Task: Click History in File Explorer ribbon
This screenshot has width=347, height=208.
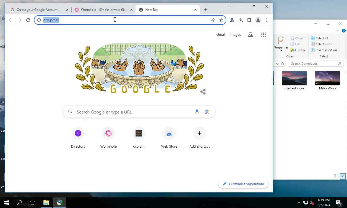Action: [x=298, y=50]
